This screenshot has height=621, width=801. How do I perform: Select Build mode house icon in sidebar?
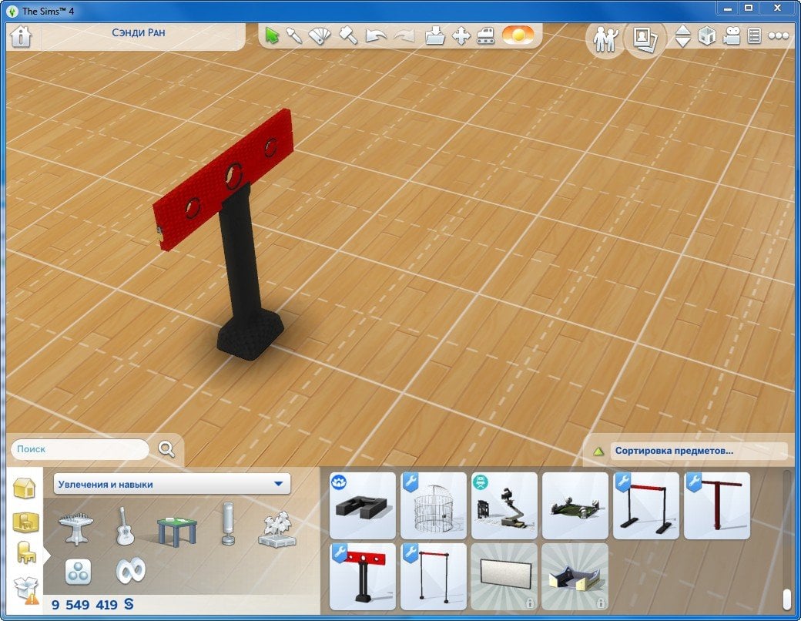(24, 488)
